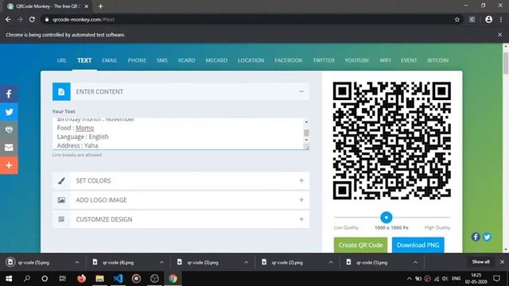Open options for qr-code (5).png download
The height and width of the screenshot is (286, 509).
coord(77,262)
